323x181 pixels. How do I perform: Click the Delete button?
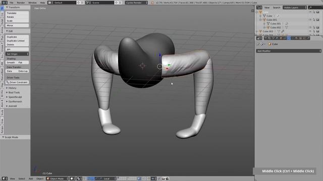pyautogui.click(x=17, y=45)
